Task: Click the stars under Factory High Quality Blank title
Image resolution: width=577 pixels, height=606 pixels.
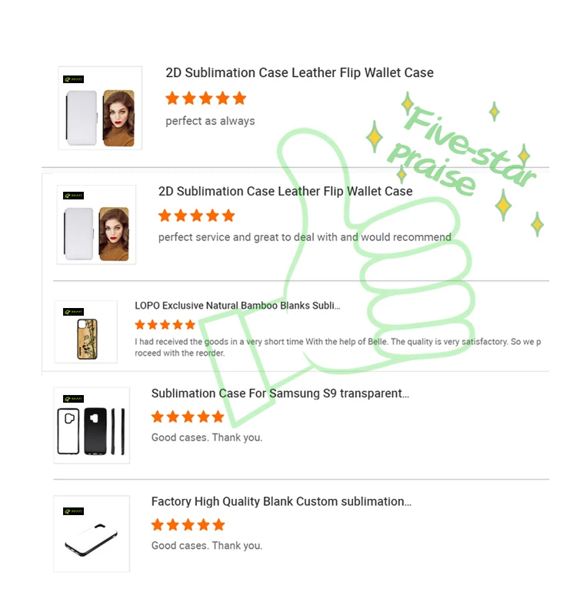Action: [188, 525]
